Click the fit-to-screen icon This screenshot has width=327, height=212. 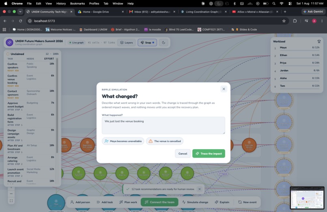click(11, 201)
